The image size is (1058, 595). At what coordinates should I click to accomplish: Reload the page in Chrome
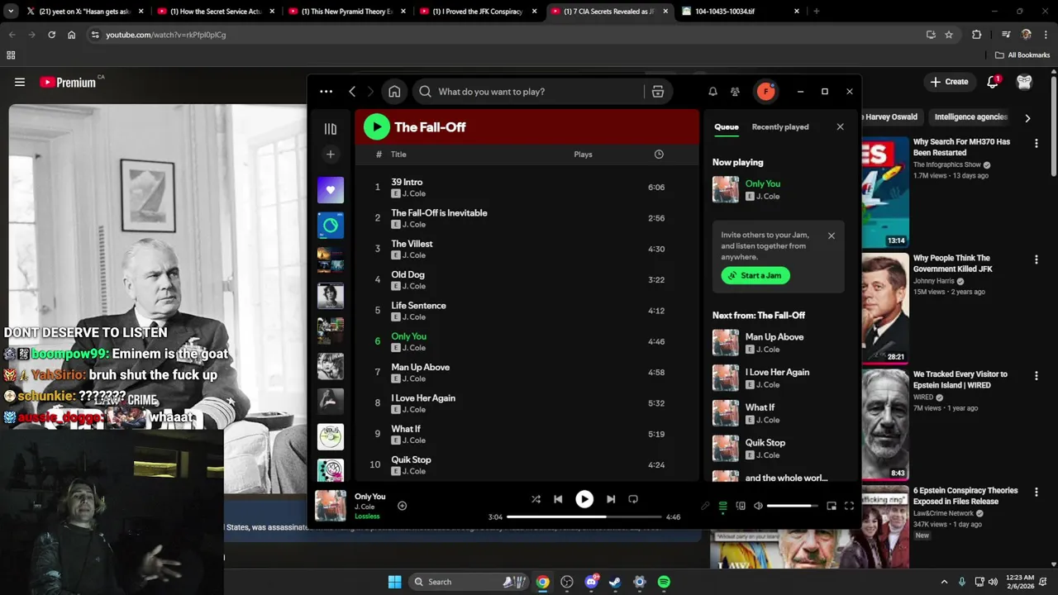pyautogui.click(x=51, y=35)
